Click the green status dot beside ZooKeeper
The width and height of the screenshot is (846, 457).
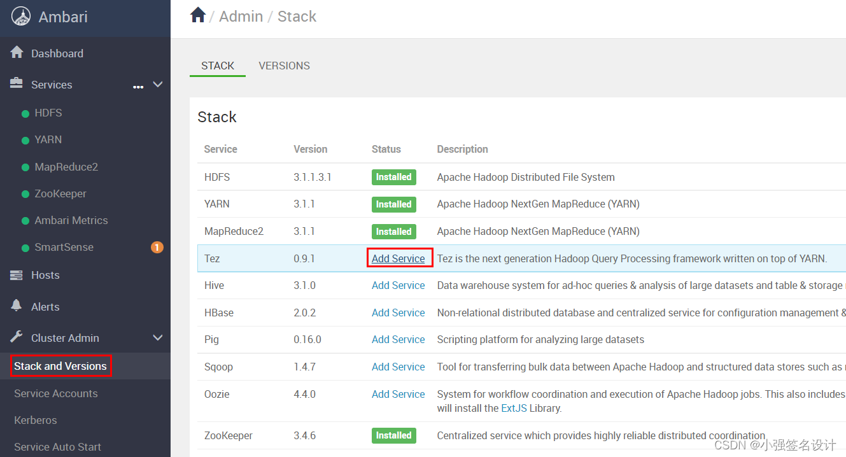(25, 195)
